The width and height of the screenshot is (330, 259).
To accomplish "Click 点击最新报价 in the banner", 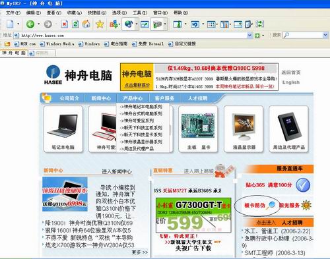I will 137,85.
